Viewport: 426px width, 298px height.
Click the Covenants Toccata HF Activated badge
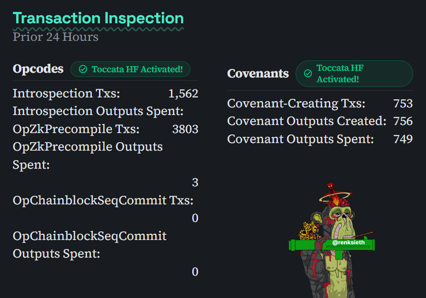coord(354,74)
